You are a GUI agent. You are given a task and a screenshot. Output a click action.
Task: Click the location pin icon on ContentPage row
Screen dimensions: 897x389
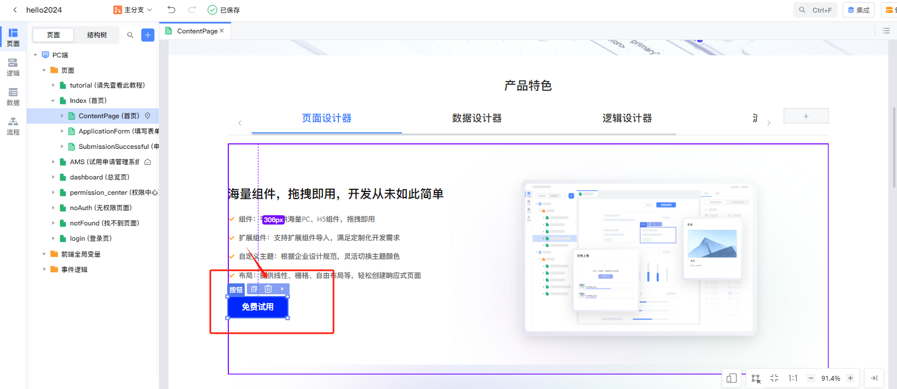coord(147,116)
